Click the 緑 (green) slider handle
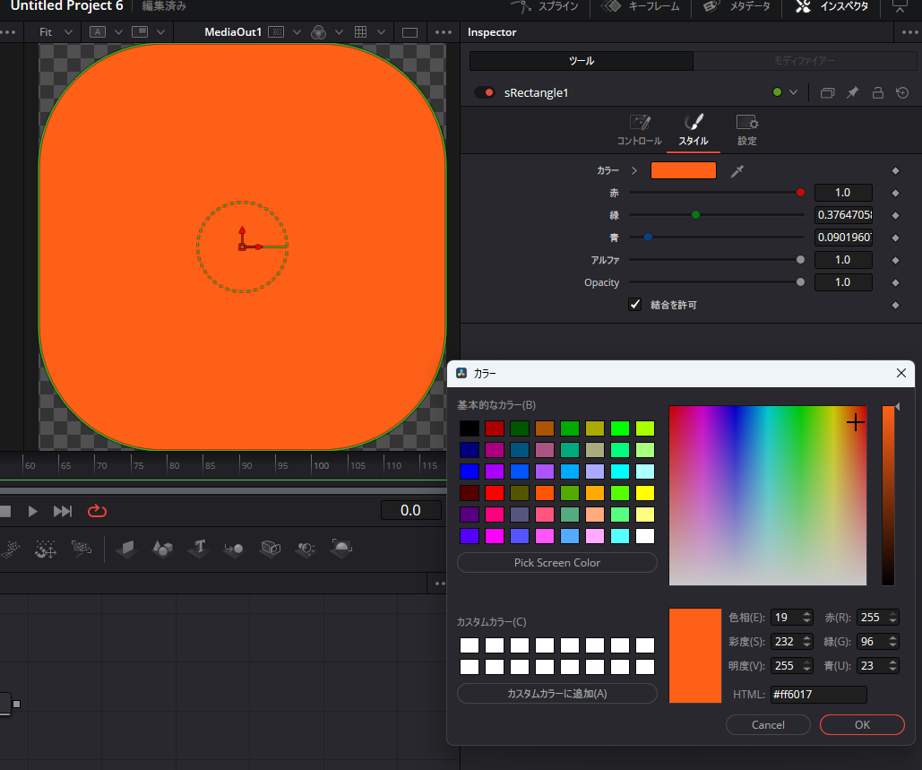Image resolution: width=922 pixels, height=770 pixels. 695,215
